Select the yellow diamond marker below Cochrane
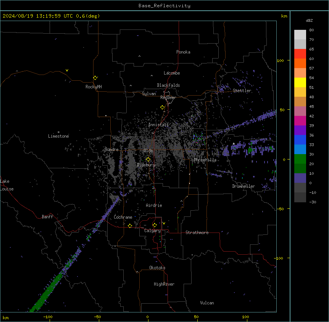The height and width of the screenshot is (322, 329). (130, 226)
